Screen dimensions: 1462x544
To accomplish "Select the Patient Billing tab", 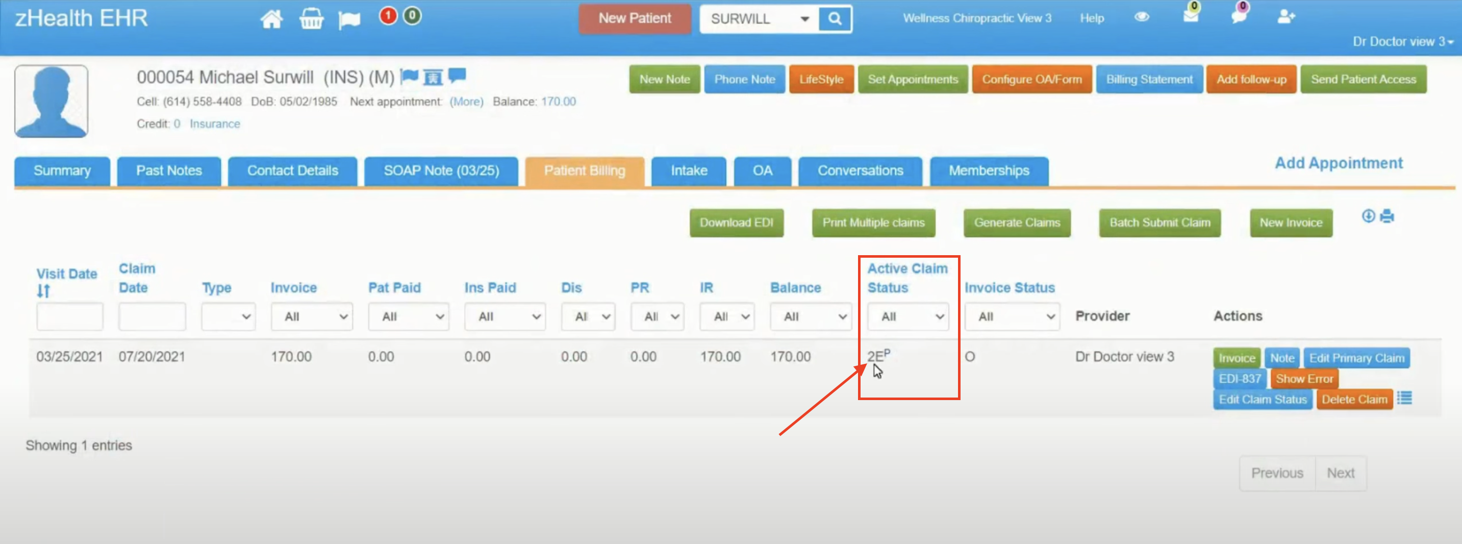I will point(585,171).
